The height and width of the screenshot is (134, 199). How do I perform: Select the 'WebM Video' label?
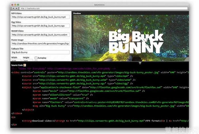pos(17,31)
